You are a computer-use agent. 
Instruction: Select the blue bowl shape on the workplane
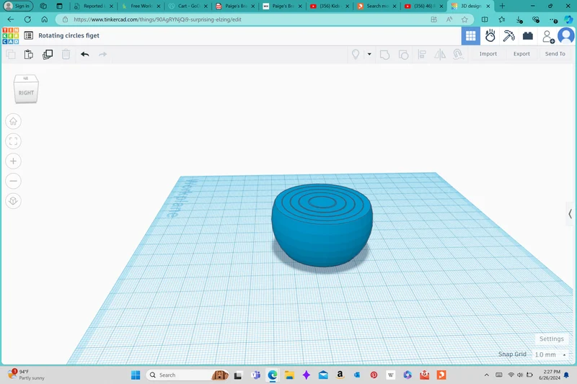click(322, 225)
